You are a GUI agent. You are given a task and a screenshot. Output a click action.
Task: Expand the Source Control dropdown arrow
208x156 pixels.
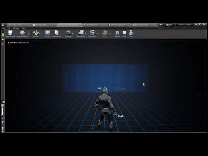coord(29,34)
